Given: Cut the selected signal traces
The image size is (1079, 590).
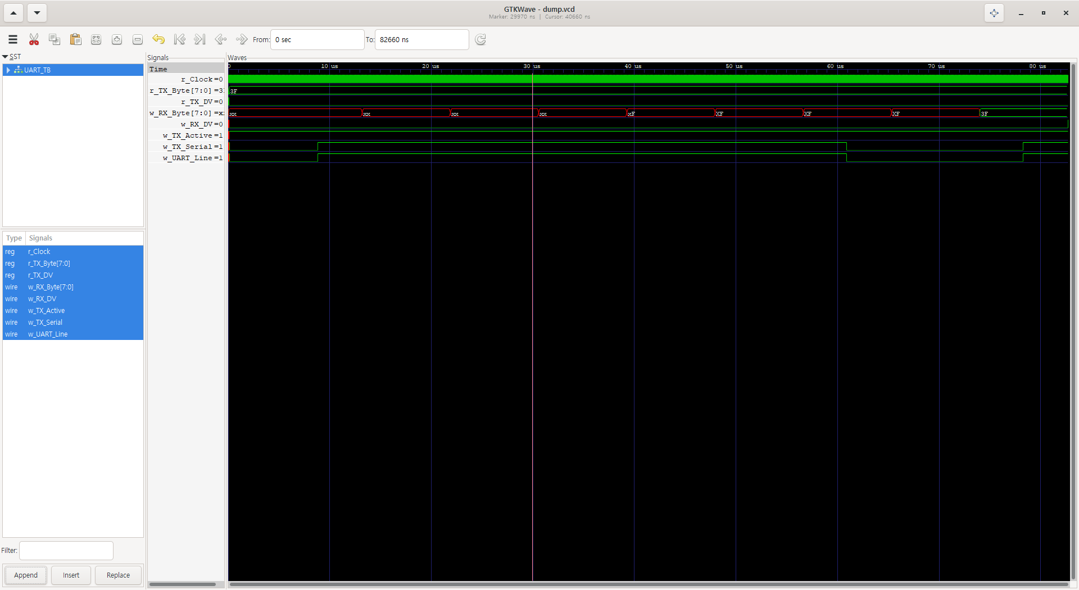Looking at the screenshot, I should [x=34, y=39].
